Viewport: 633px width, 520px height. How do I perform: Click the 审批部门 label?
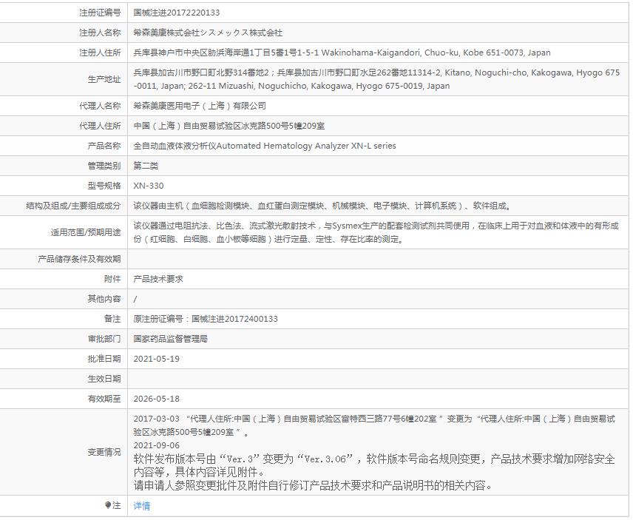tap(104, 339)
